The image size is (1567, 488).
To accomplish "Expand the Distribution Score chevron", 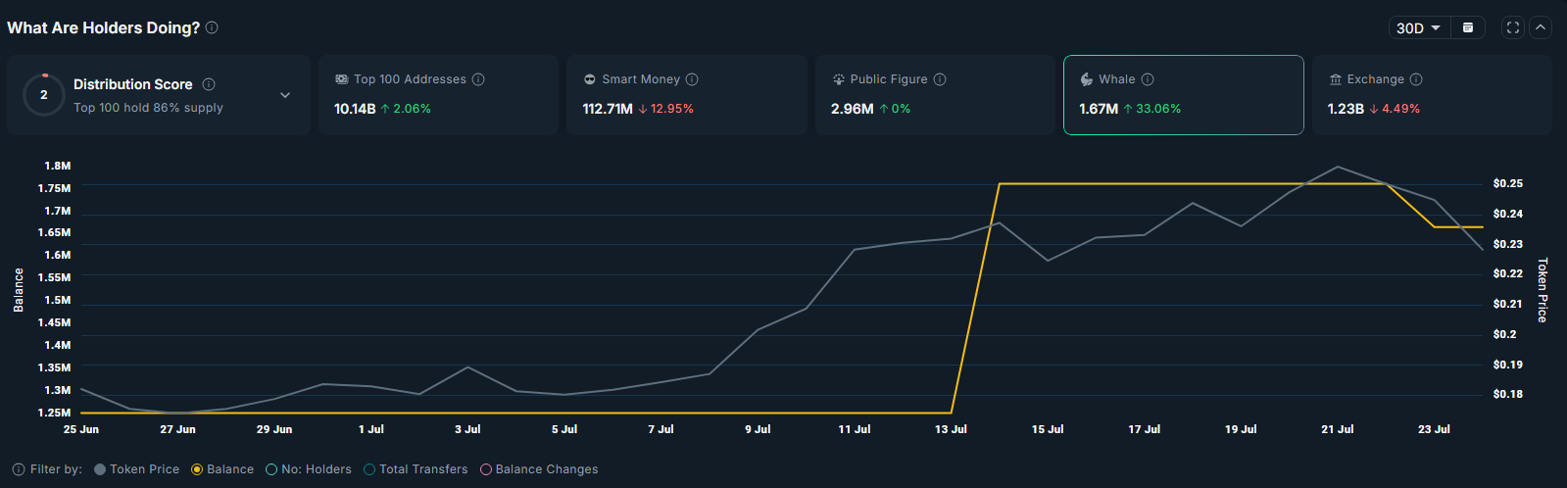I will (285, 95).
